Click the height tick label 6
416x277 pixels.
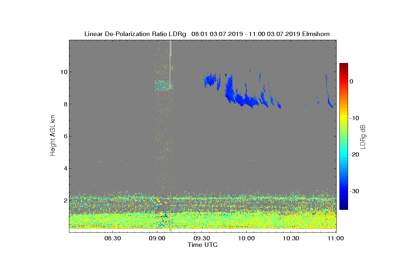[65, 136]
